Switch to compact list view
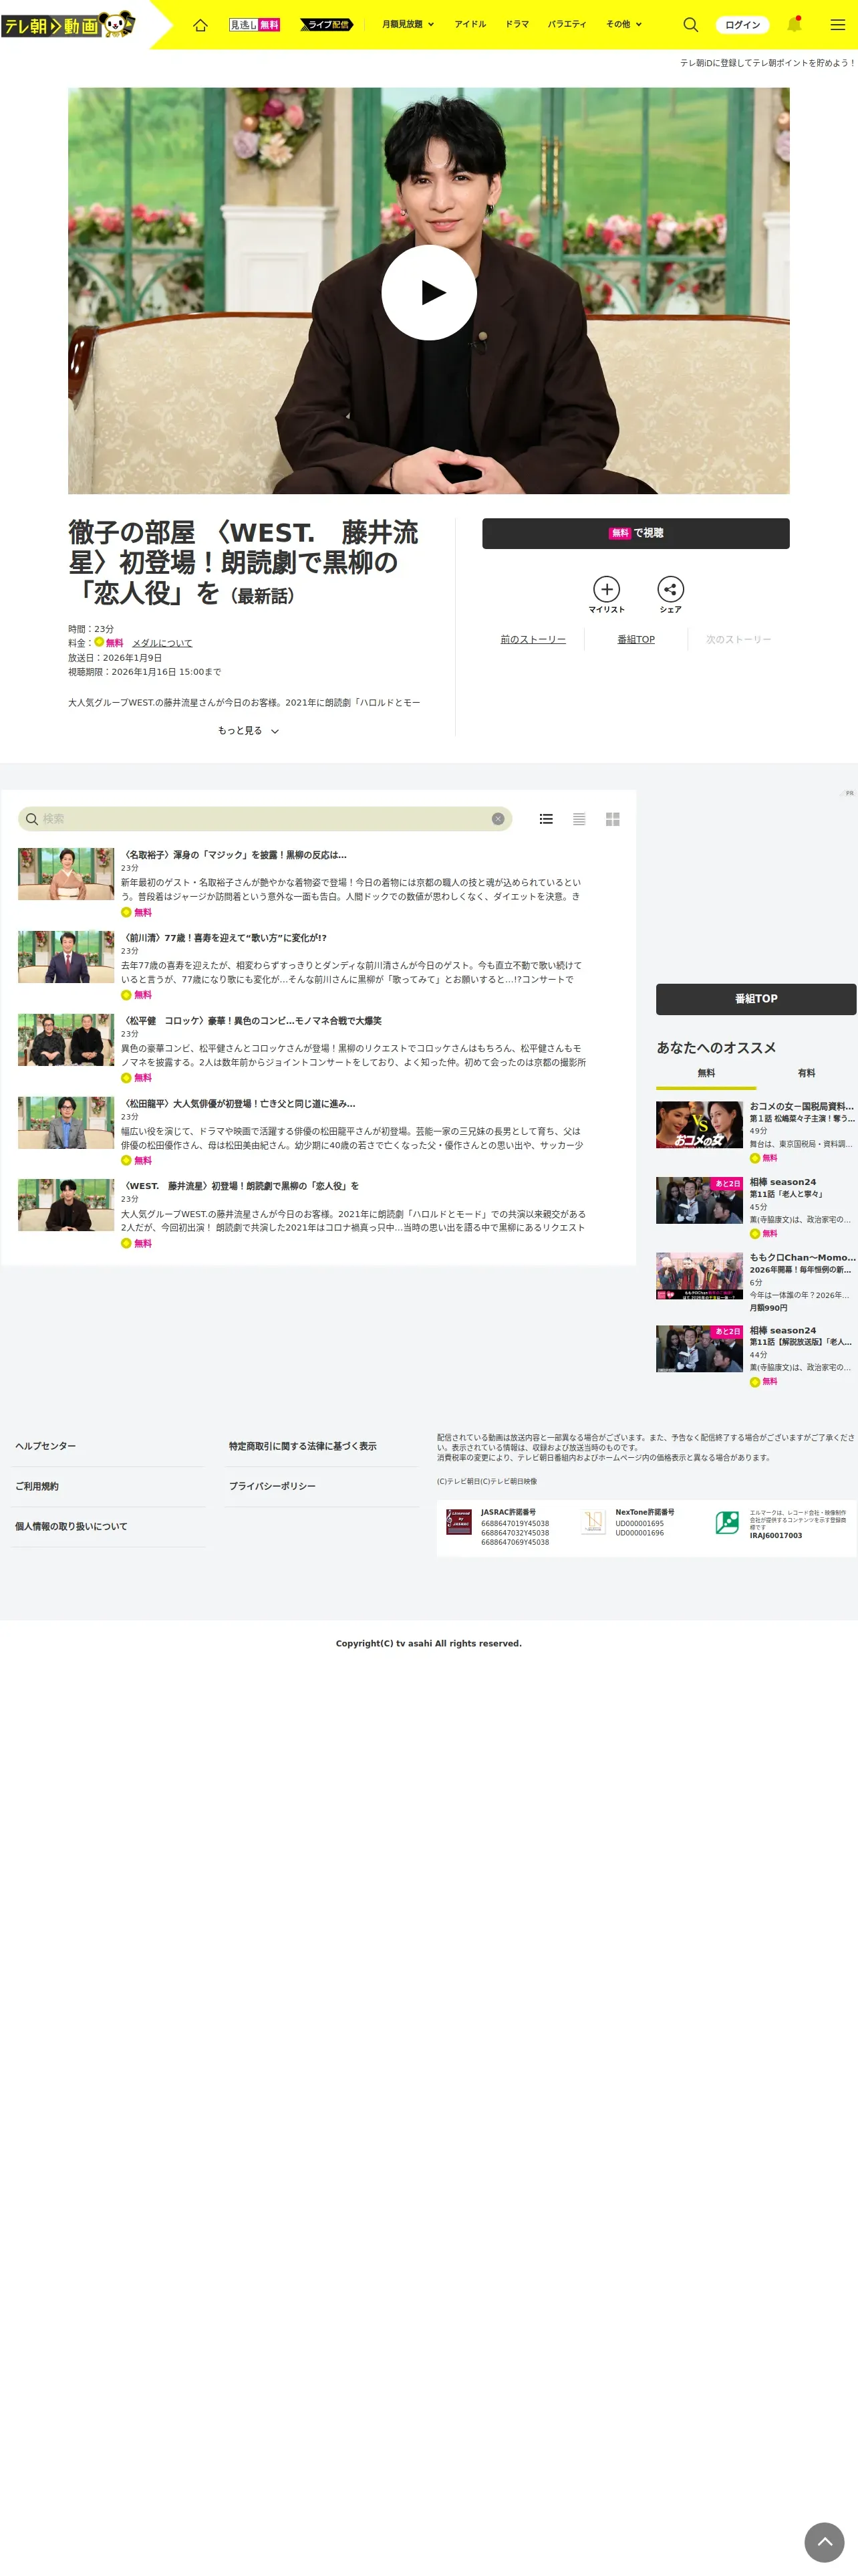 579,819
